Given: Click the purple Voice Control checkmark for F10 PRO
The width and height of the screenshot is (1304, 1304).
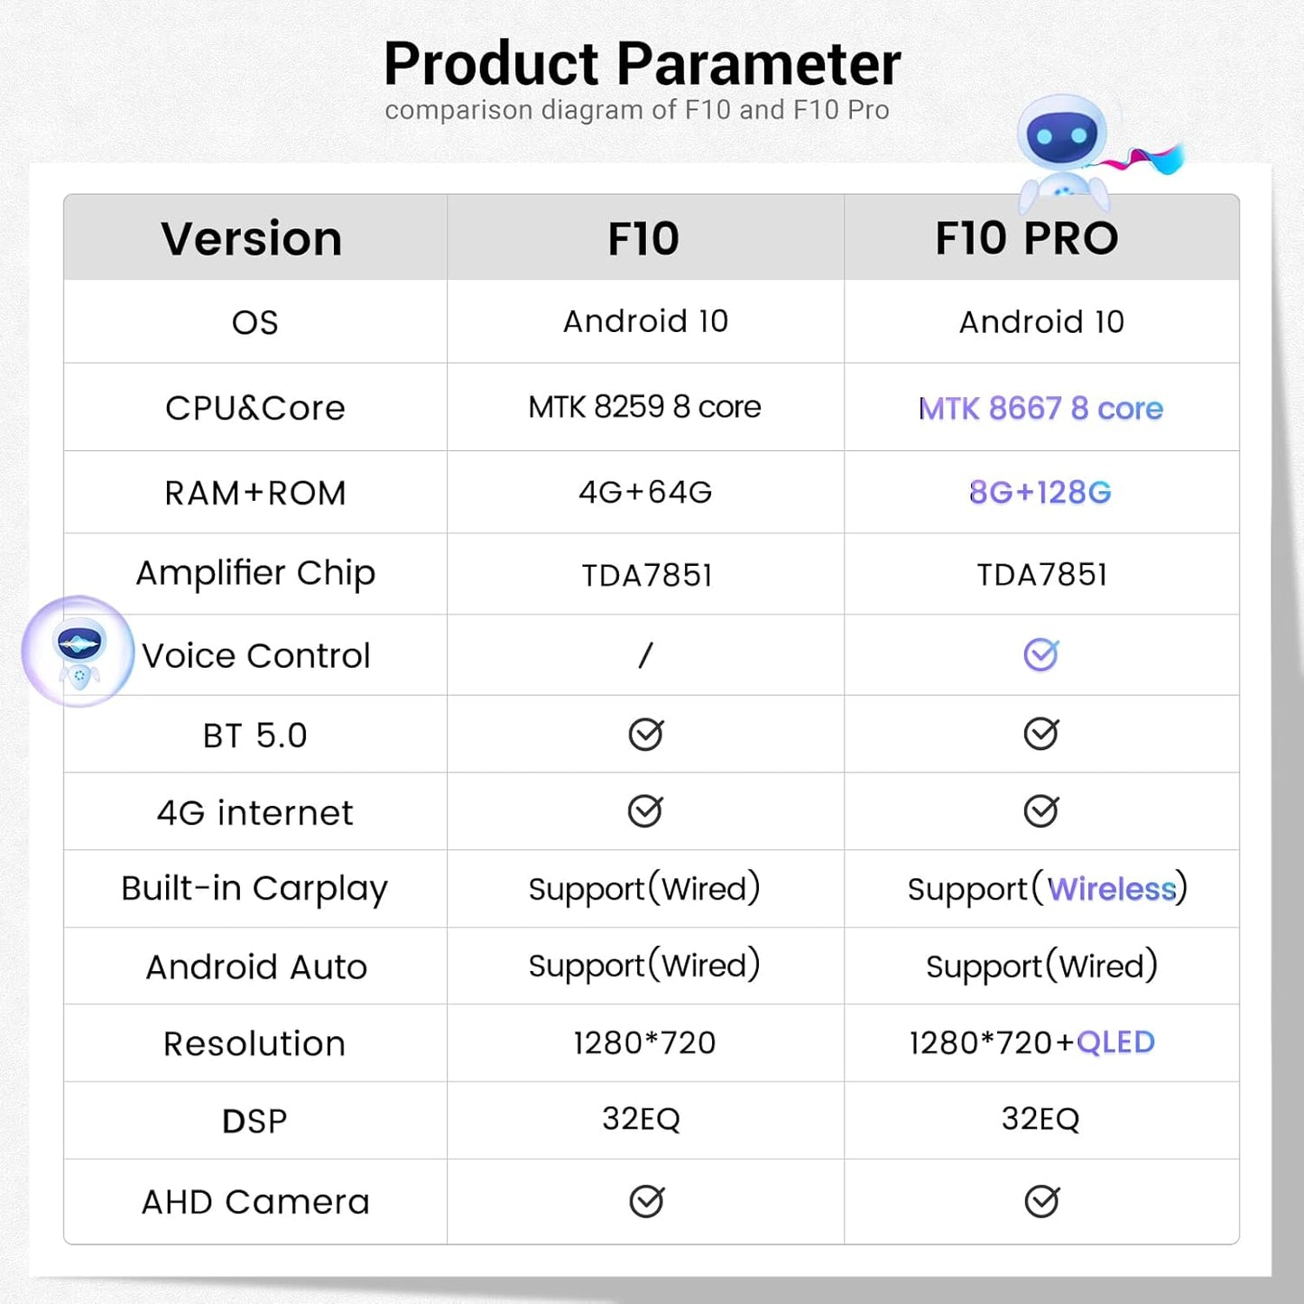Looking at the screenshot, I should click(x=1040, y=654).
